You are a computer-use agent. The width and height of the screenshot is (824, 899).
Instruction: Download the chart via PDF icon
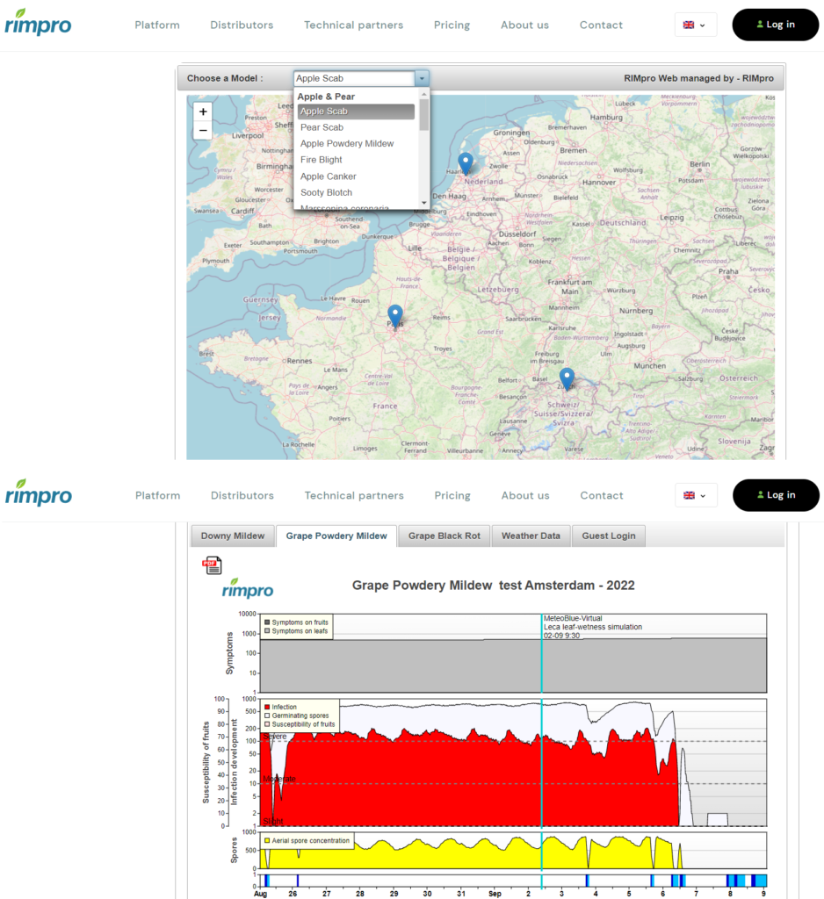point(213,565)
